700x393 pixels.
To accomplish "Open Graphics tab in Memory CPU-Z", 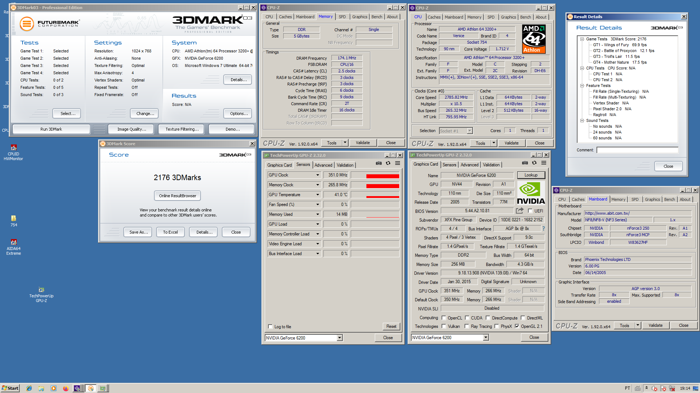I will pyautogui.click(x=359, y=17).
